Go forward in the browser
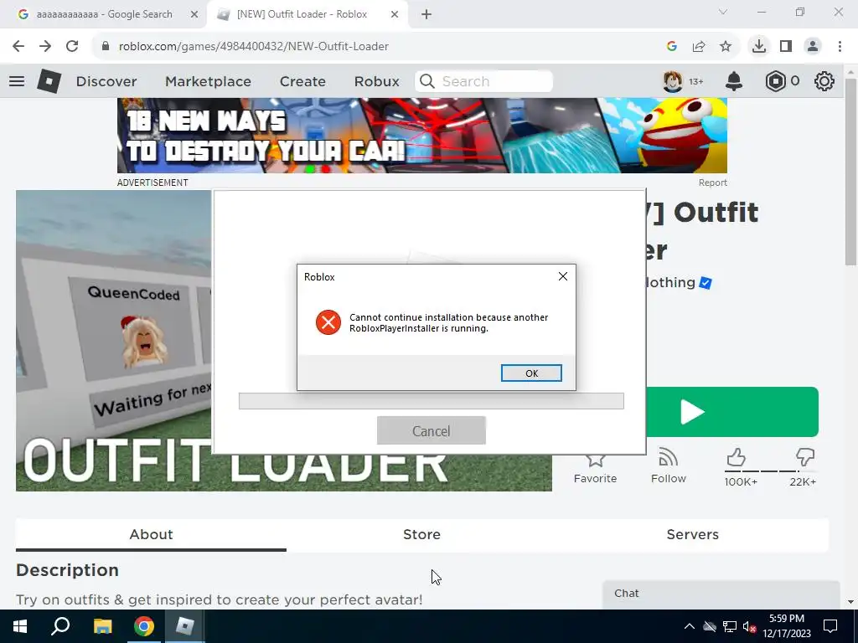 pos(45,47)
